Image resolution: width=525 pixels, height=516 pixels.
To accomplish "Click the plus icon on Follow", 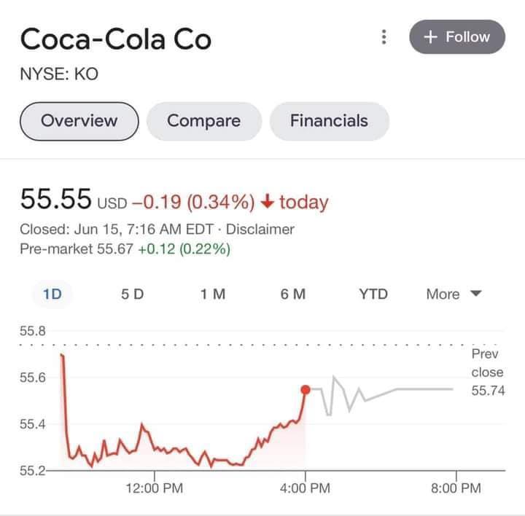I will click(x=429, y=37).
